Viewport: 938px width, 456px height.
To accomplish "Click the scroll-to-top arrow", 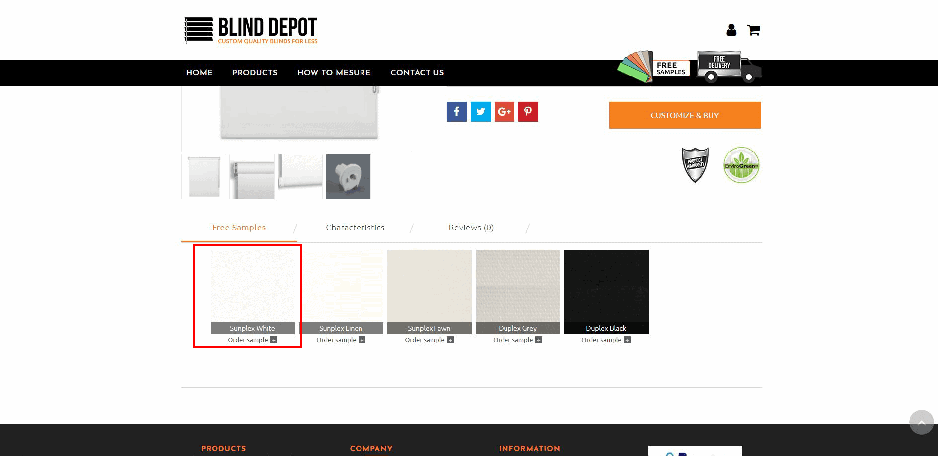I will click(921, 422).
